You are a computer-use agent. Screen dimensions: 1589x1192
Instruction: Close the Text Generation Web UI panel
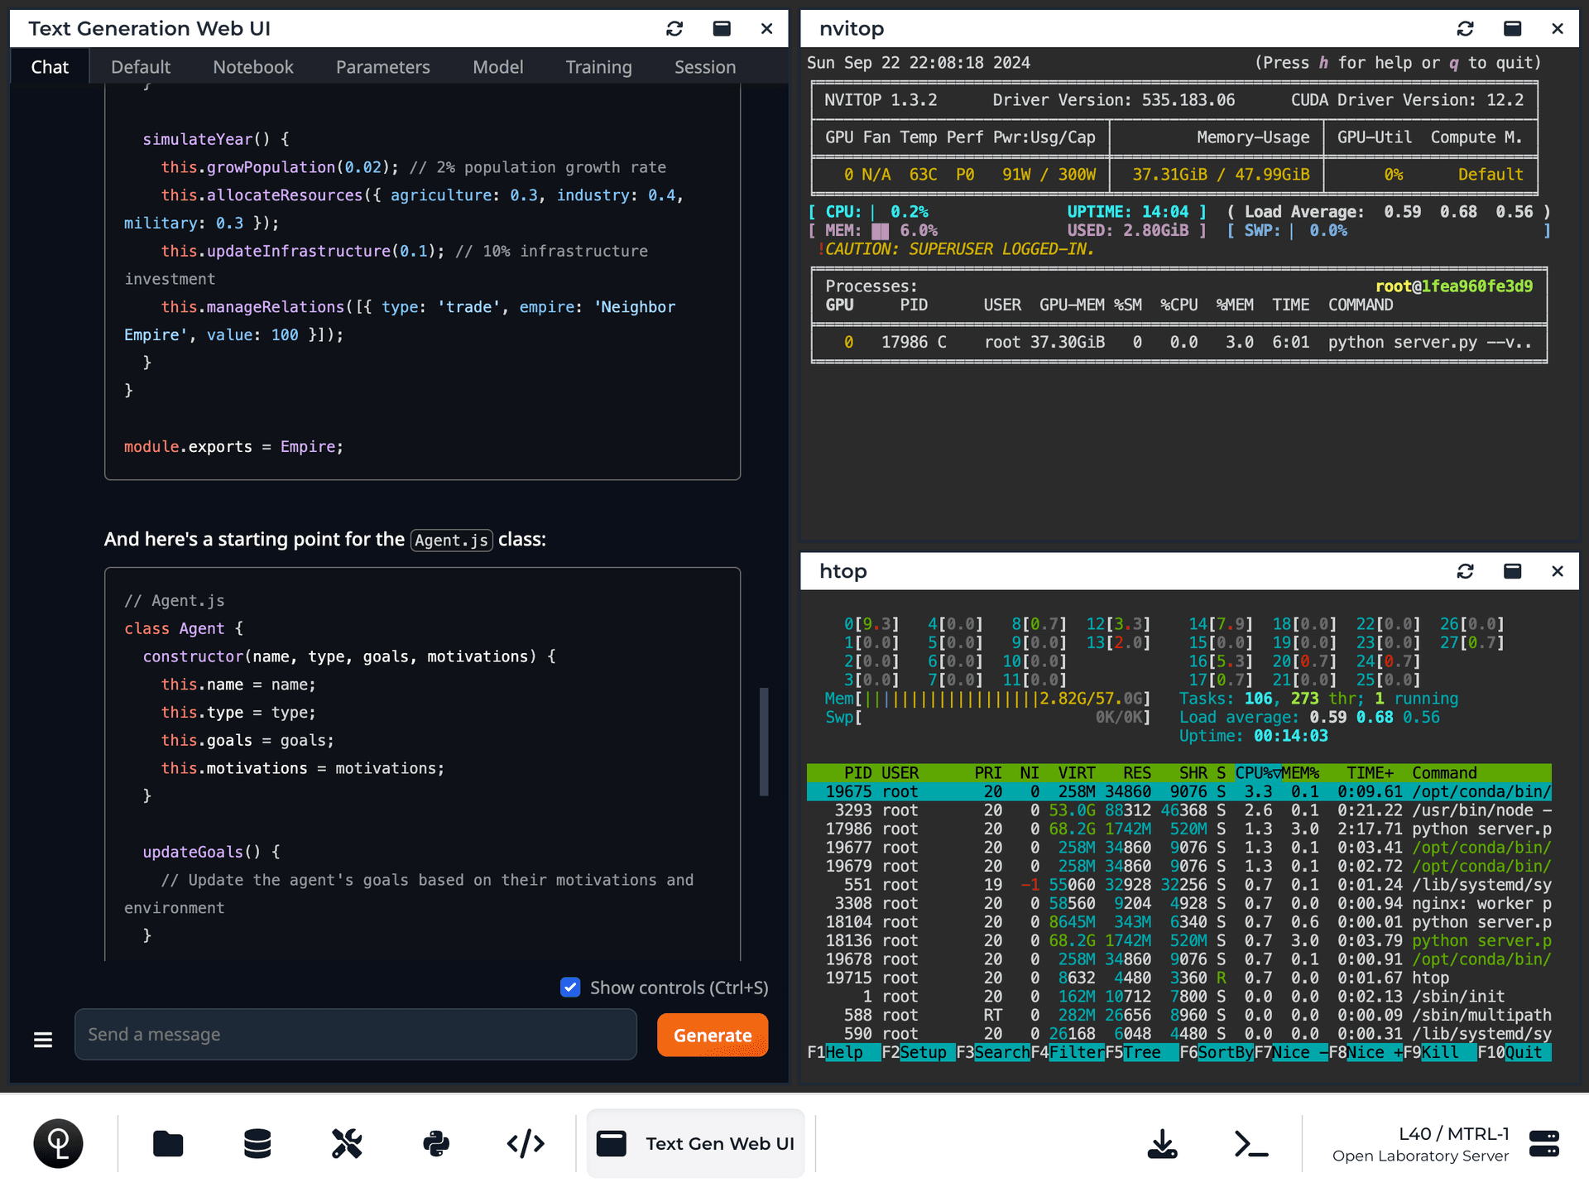(767, 29)
